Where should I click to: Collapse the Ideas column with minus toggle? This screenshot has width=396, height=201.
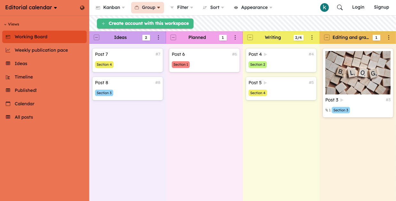97,38
